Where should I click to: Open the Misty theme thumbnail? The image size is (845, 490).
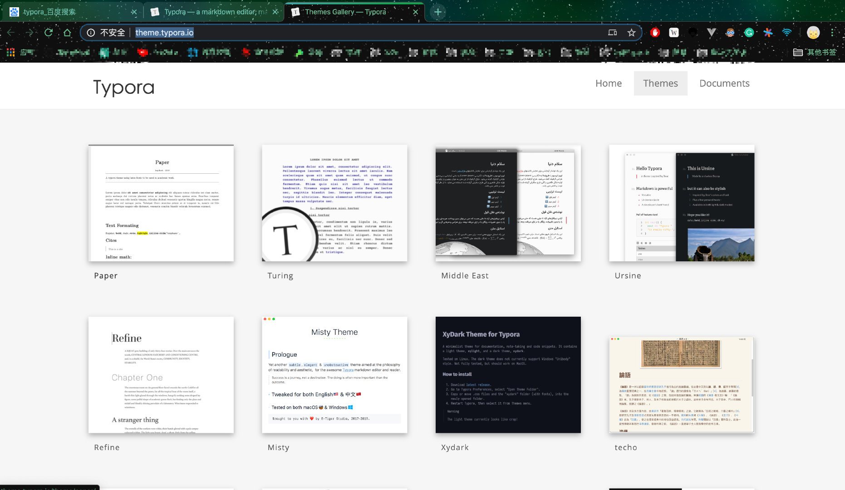click(334, 375)
